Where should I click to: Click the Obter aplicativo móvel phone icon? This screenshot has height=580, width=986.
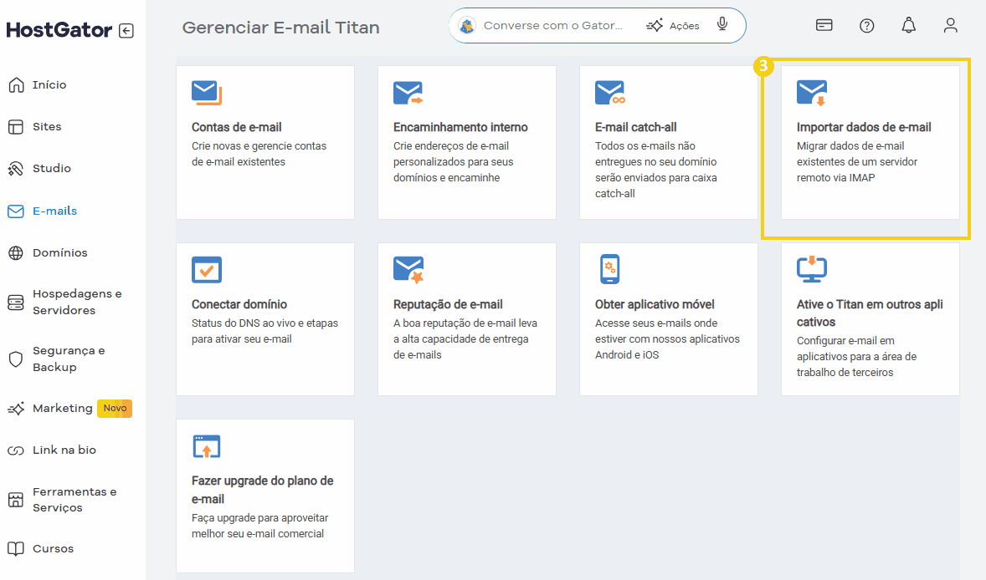pyautogui.click(x=610, y=269)
